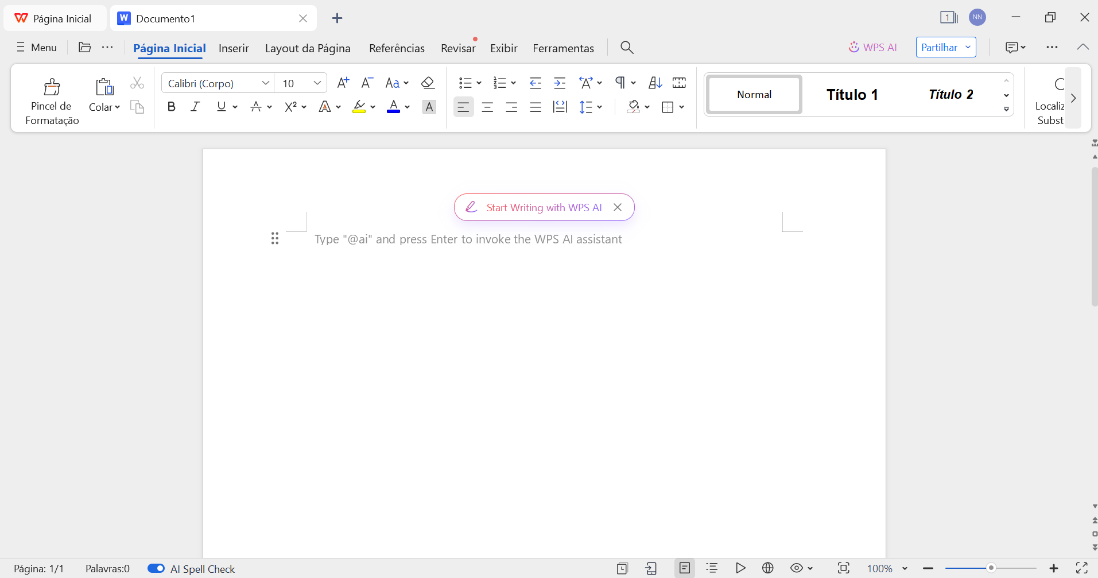Expand the line spacing options

600,107
